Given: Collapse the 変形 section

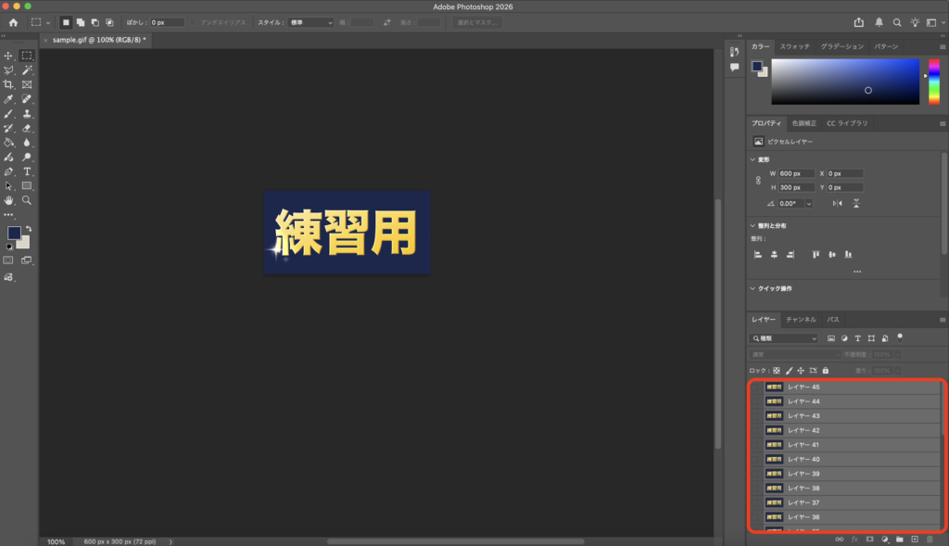Looking at the screenshot, I should pyautogui.click(x=753, y=159).
